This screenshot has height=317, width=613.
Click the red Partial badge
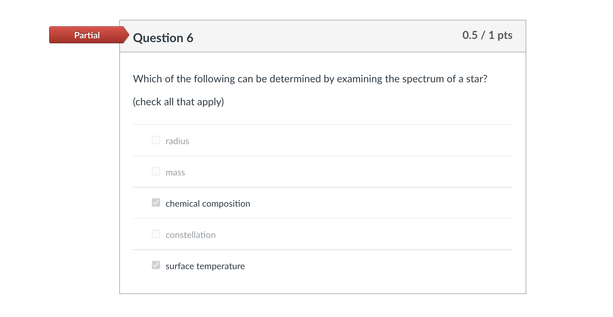point(87,35)
